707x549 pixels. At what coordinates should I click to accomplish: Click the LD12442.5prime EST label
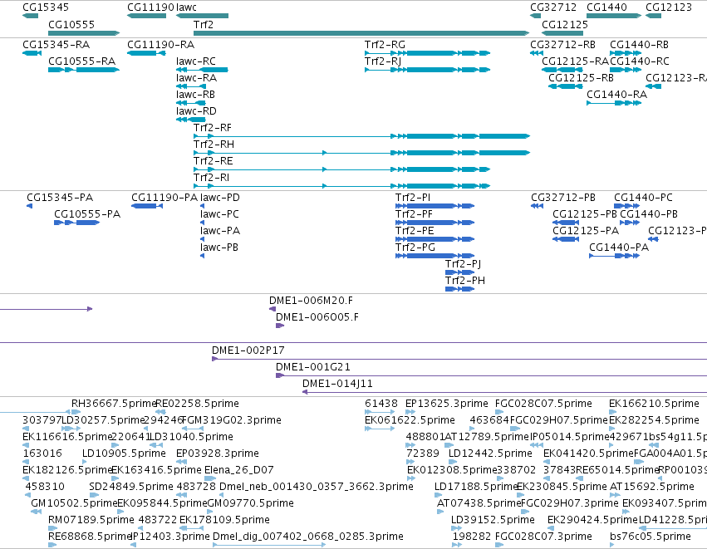[490, 453]
